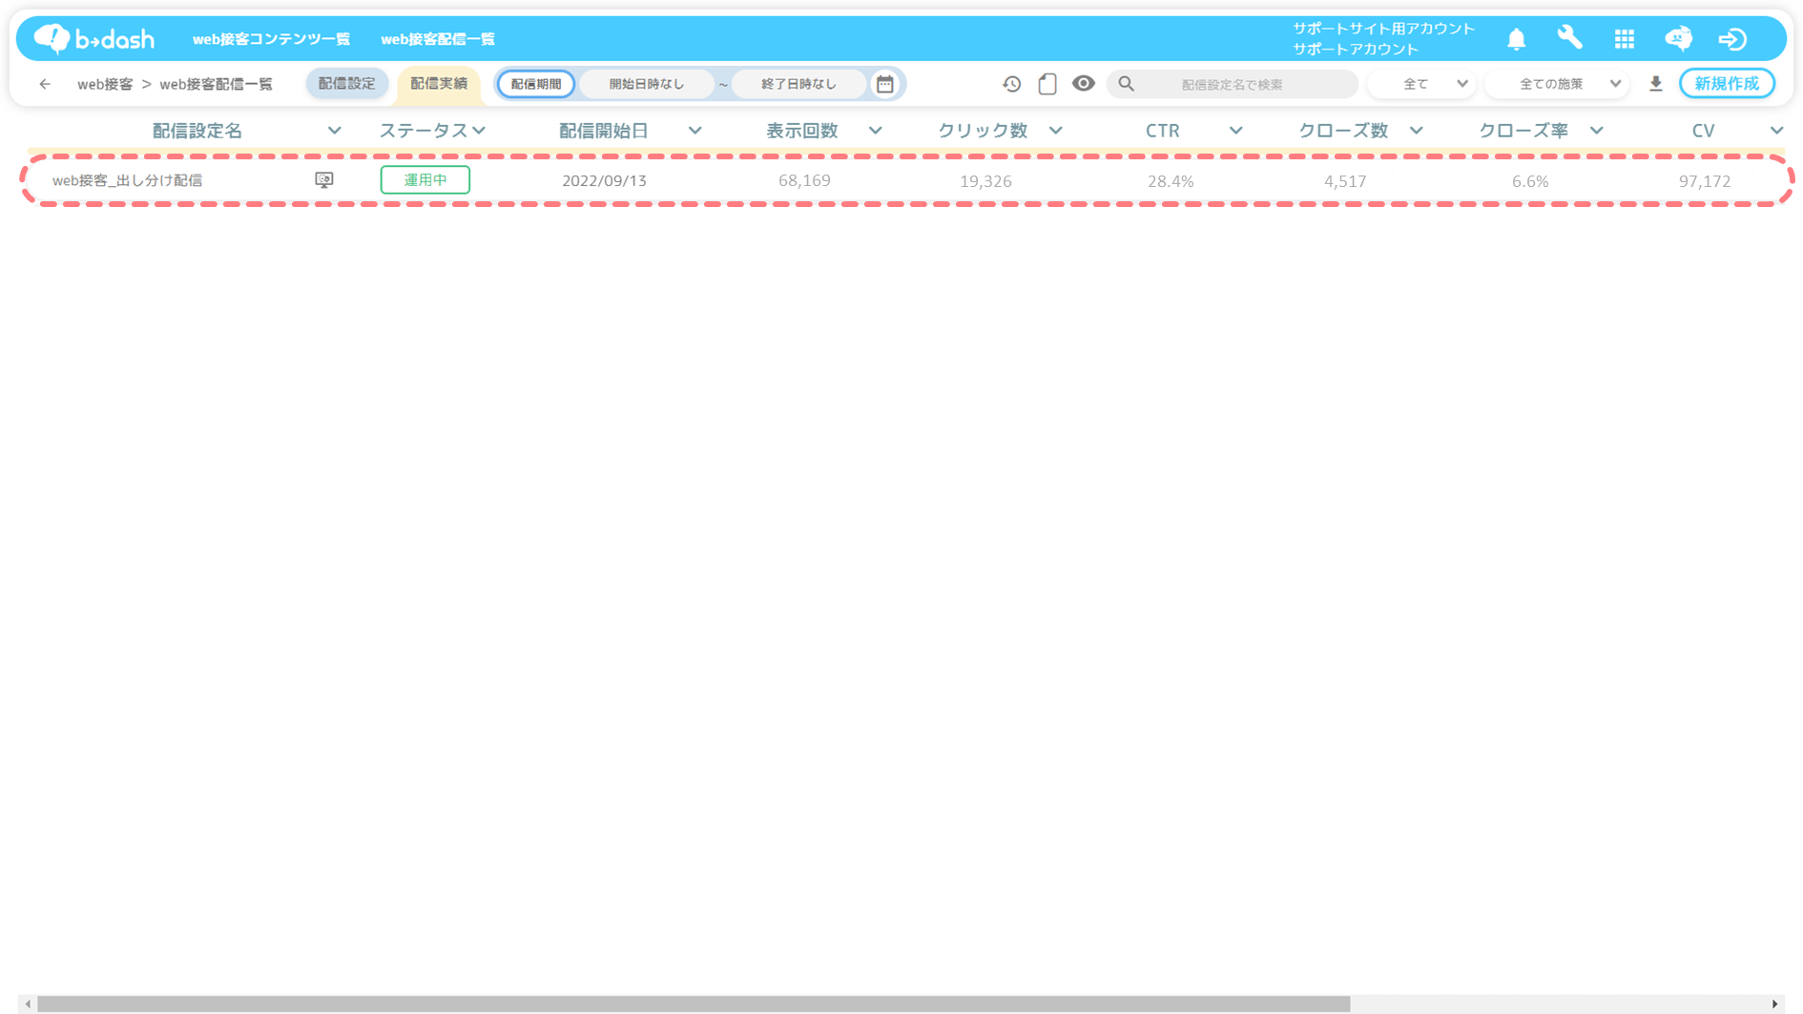
Task: Expand the 表示回数 column chevron
Action: pyautogui.click(x=875, y=131)
